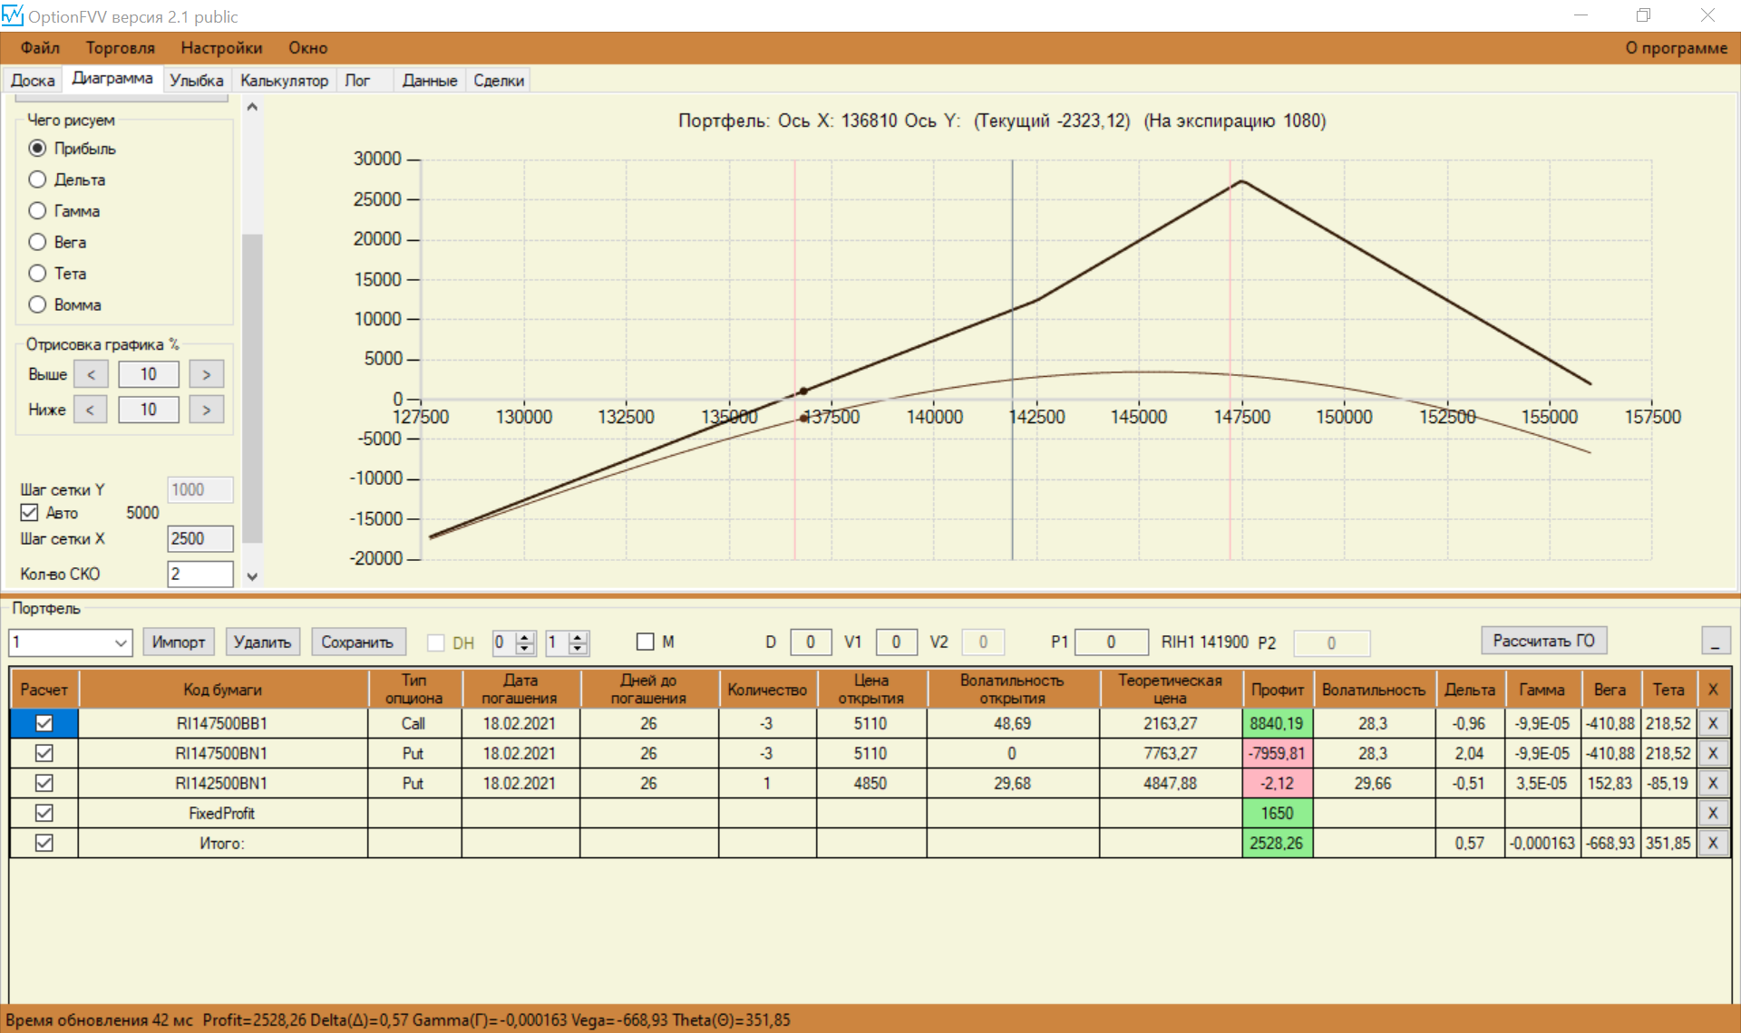Viewport: 1741px width, 1033px height.
Task: Remove the FixedProfit row via X button
Action: tap(1713, 813)
